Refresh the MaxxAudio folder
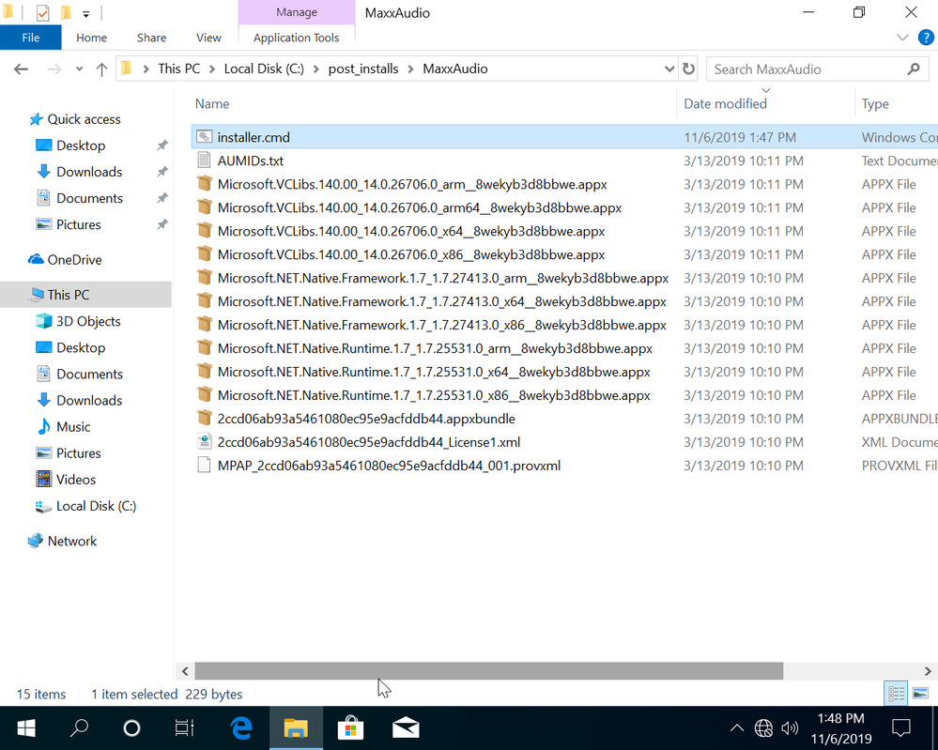The height and width of the screenshot is (750, 938). [688, 69]
